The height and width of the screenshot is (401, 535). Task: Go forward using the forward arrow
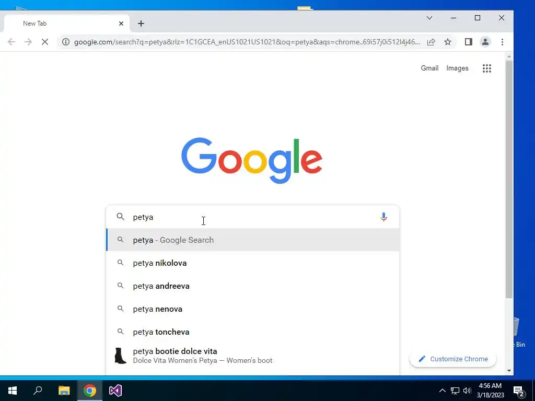(x=28, y=42)
